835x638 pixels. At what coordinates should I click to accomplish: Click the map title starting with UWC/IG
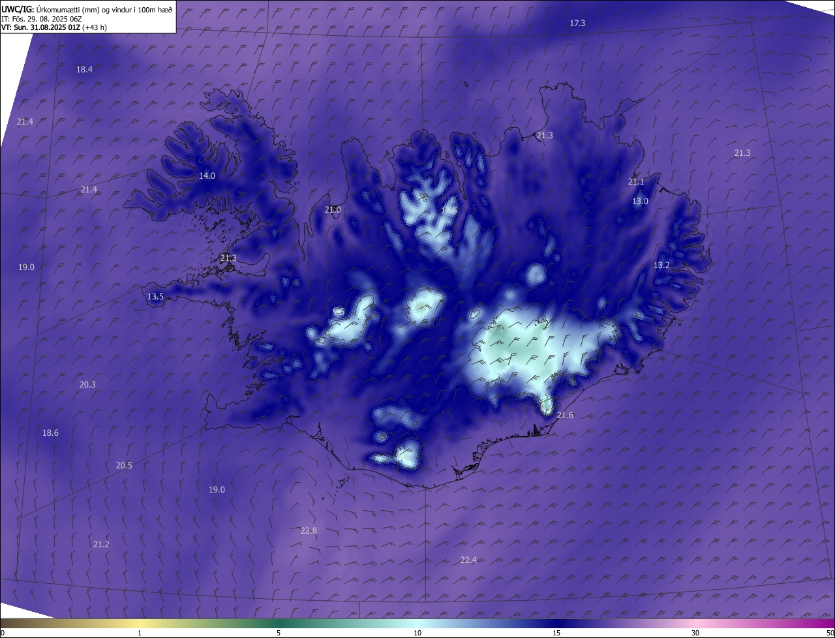87,9
